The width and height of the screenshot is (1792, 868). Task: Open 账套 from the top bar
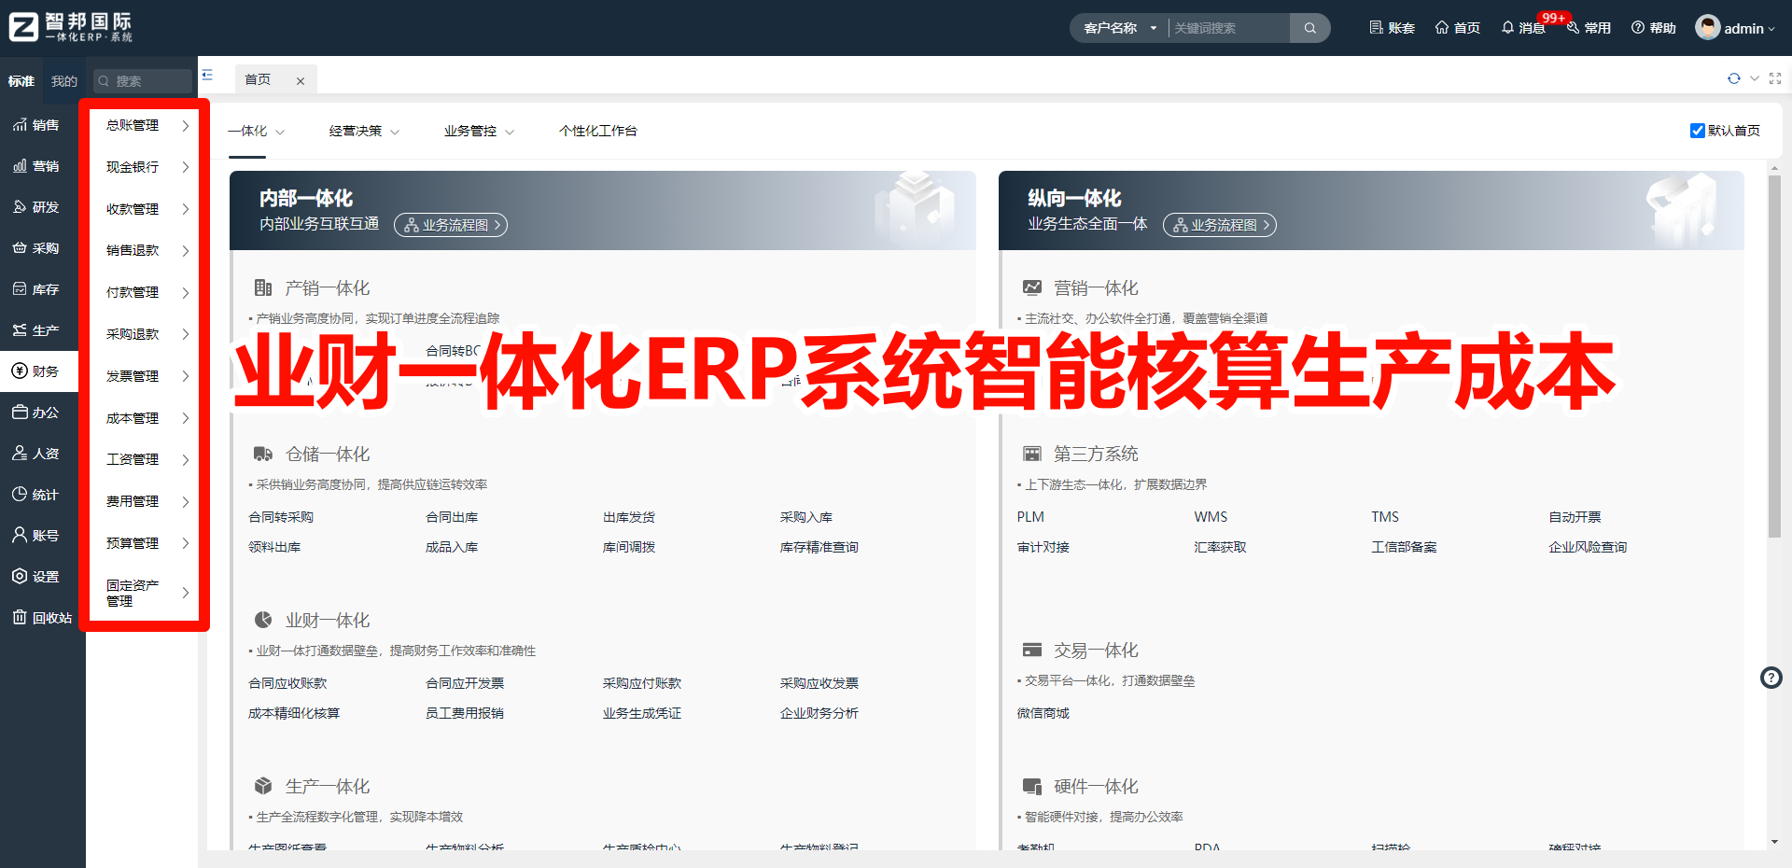coord(1392,28)
